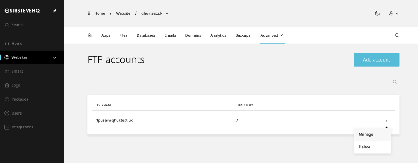This screenshot has height=163, width=418.
Task: Open the qhuktest.uk site dropdown
Action: point(155,13)
